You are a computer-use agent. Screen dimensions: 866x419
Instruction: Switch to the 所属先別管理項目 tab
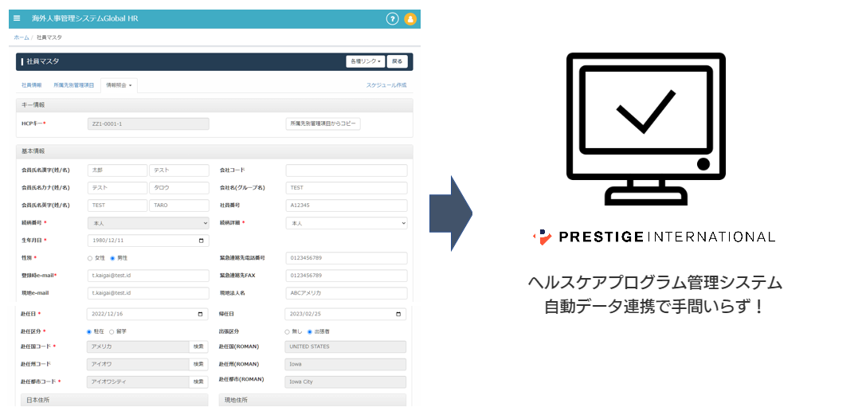73,84
